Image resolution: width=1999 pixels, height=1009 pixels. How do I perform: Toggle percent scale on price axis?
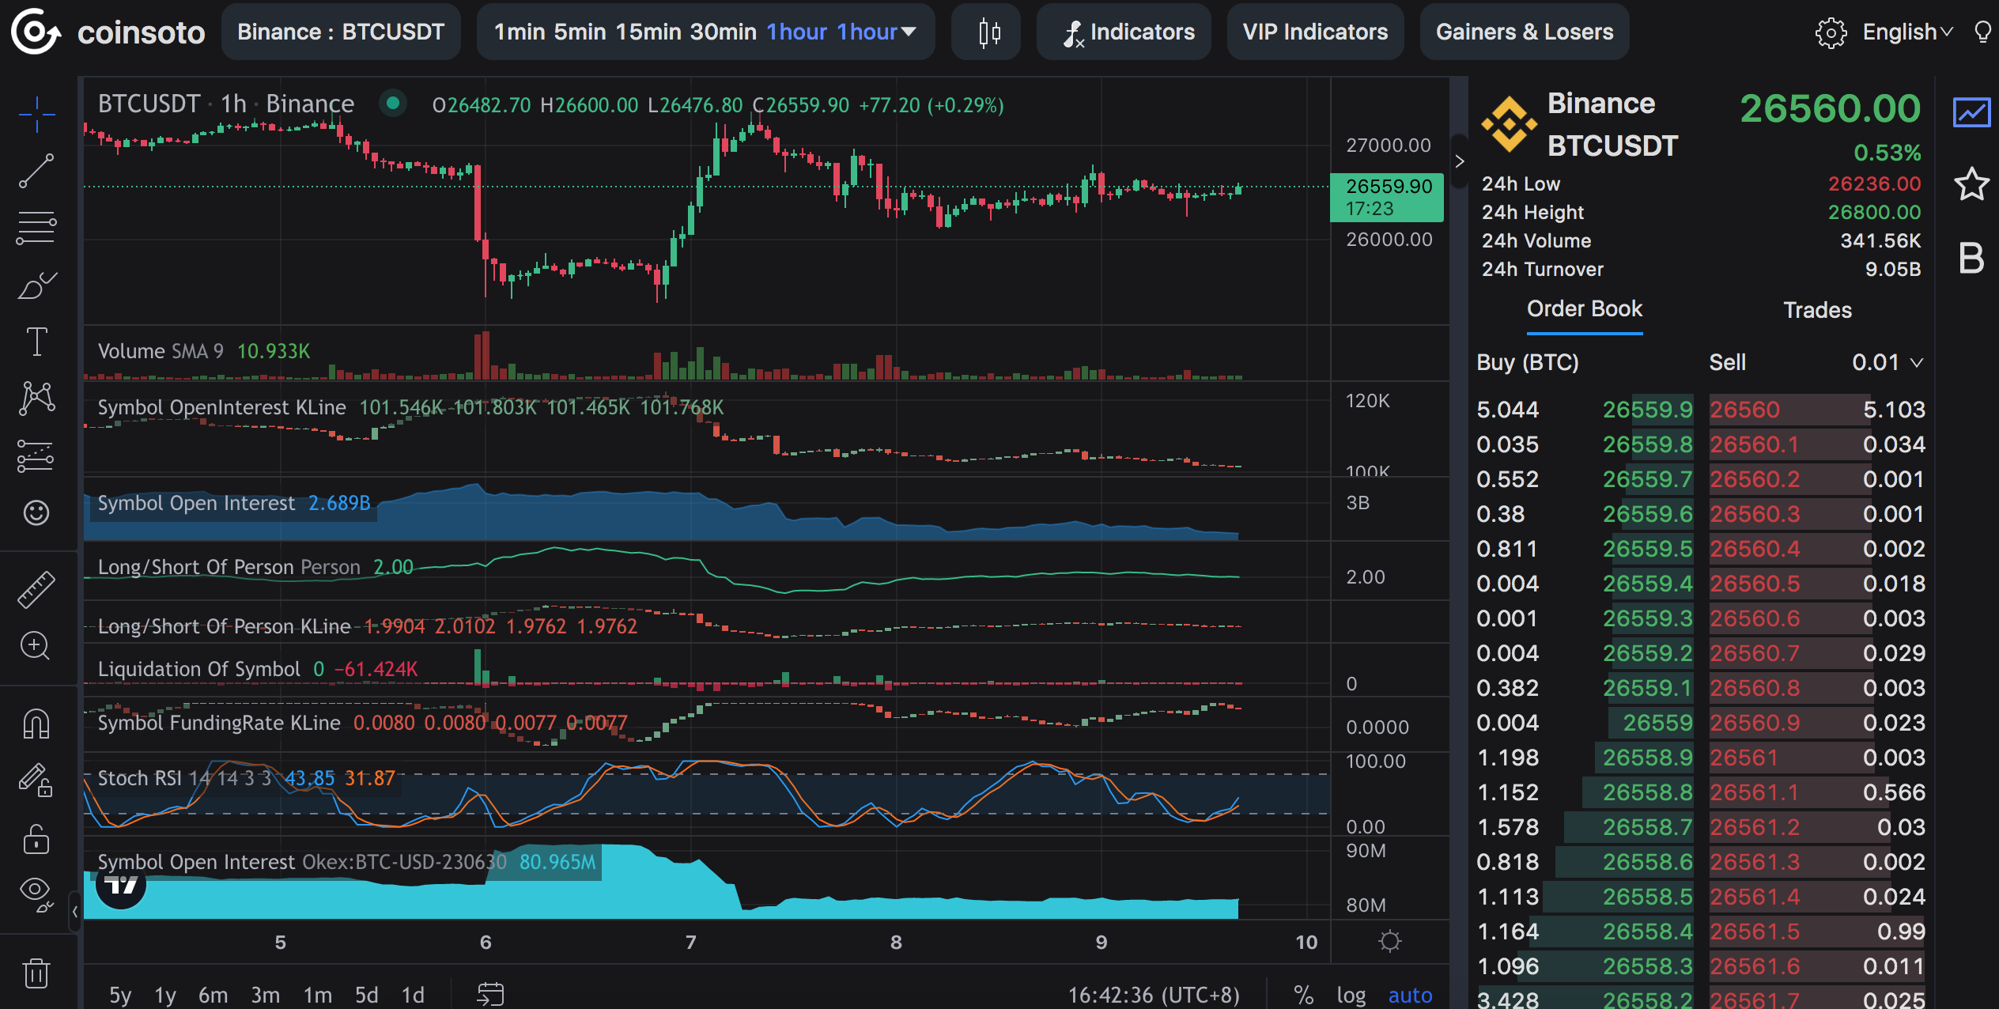point(1303,995)
